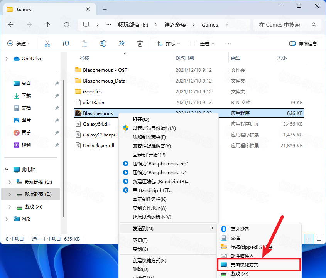Open Downloads (下载) in quick access

pyautogui.click(x=26, y=96)
